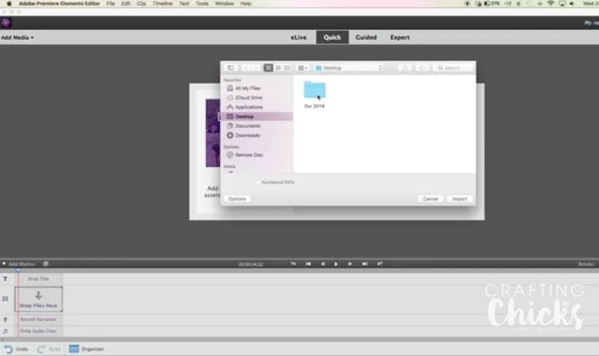Screen dimensions: 599x356
Task: Select list view in file dialog
Action: click(277, 68)
